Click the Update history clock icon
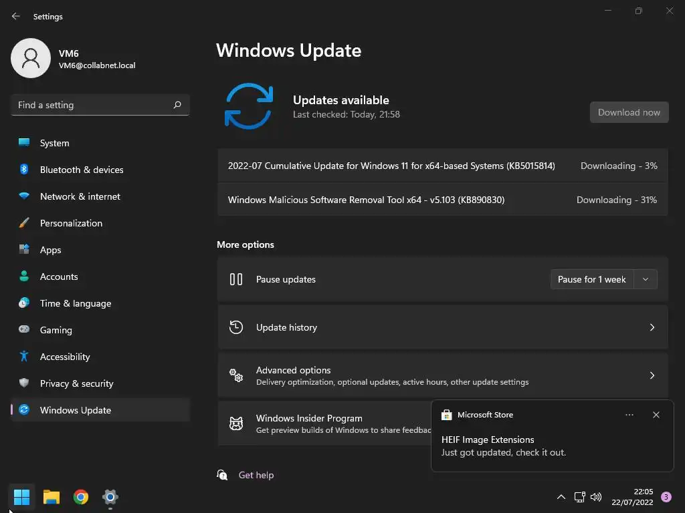Screen dimensions: 685x513 tap(236, 327)
